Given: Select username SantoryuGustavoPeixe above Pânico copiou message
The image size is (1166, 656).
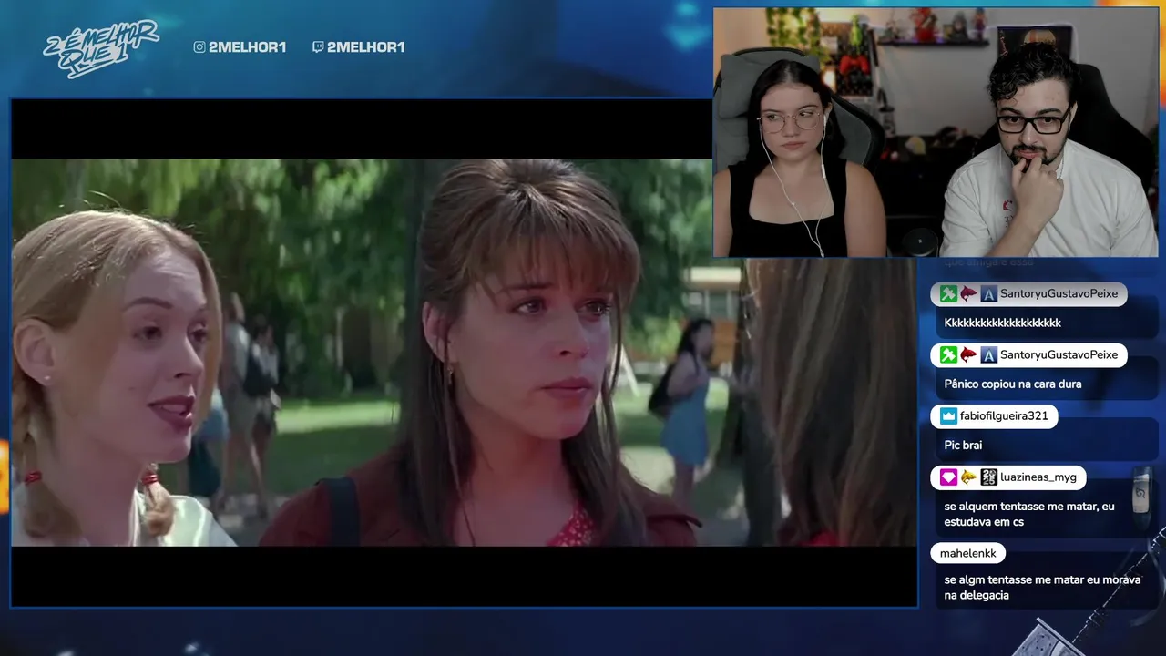Looking at the screenshot, I should tap(1059, 354).
